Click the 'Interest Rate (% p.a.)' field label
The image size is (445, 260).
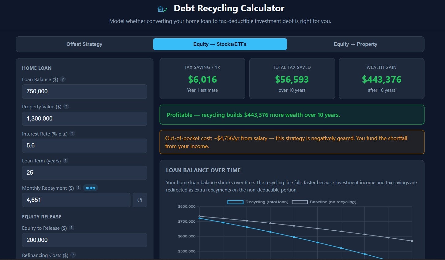(x=45, y=134)
